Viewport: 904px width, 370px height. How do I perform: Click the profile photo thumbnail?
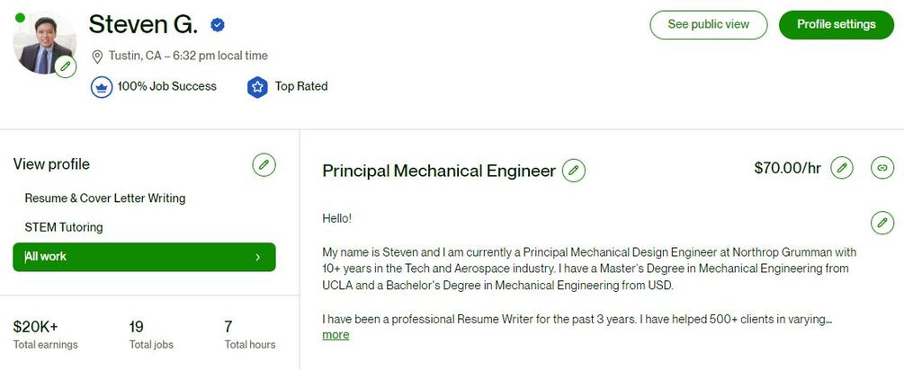coord(41,40)
